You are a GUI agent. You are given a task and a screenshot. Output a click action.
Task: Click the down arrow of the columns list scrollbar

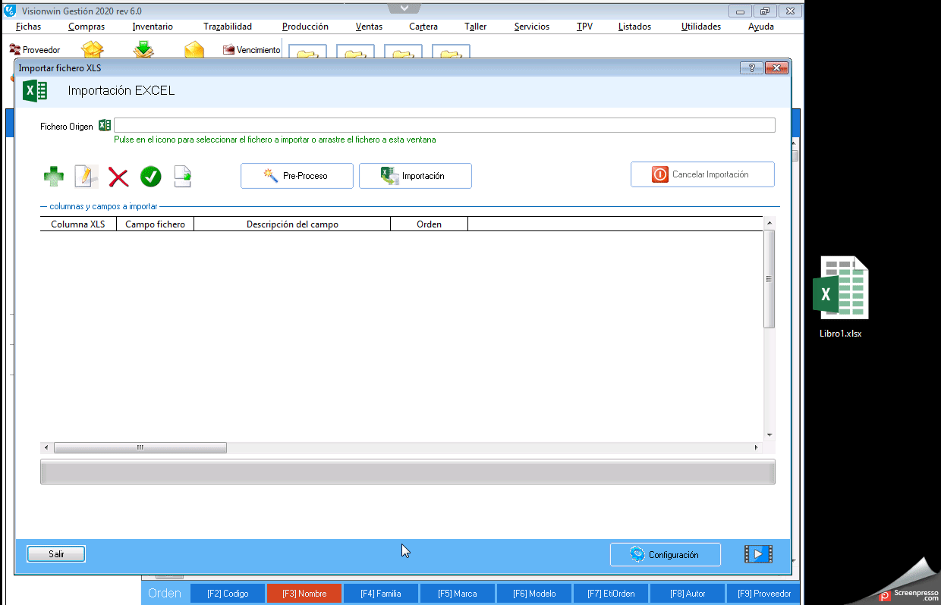[x=769, y=435]
